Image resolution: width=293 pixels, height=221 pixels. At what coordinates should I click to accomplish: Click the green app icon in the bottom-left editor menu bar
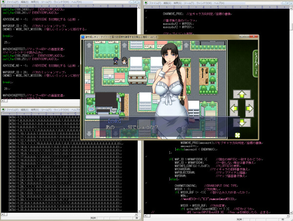coord(3,110)
